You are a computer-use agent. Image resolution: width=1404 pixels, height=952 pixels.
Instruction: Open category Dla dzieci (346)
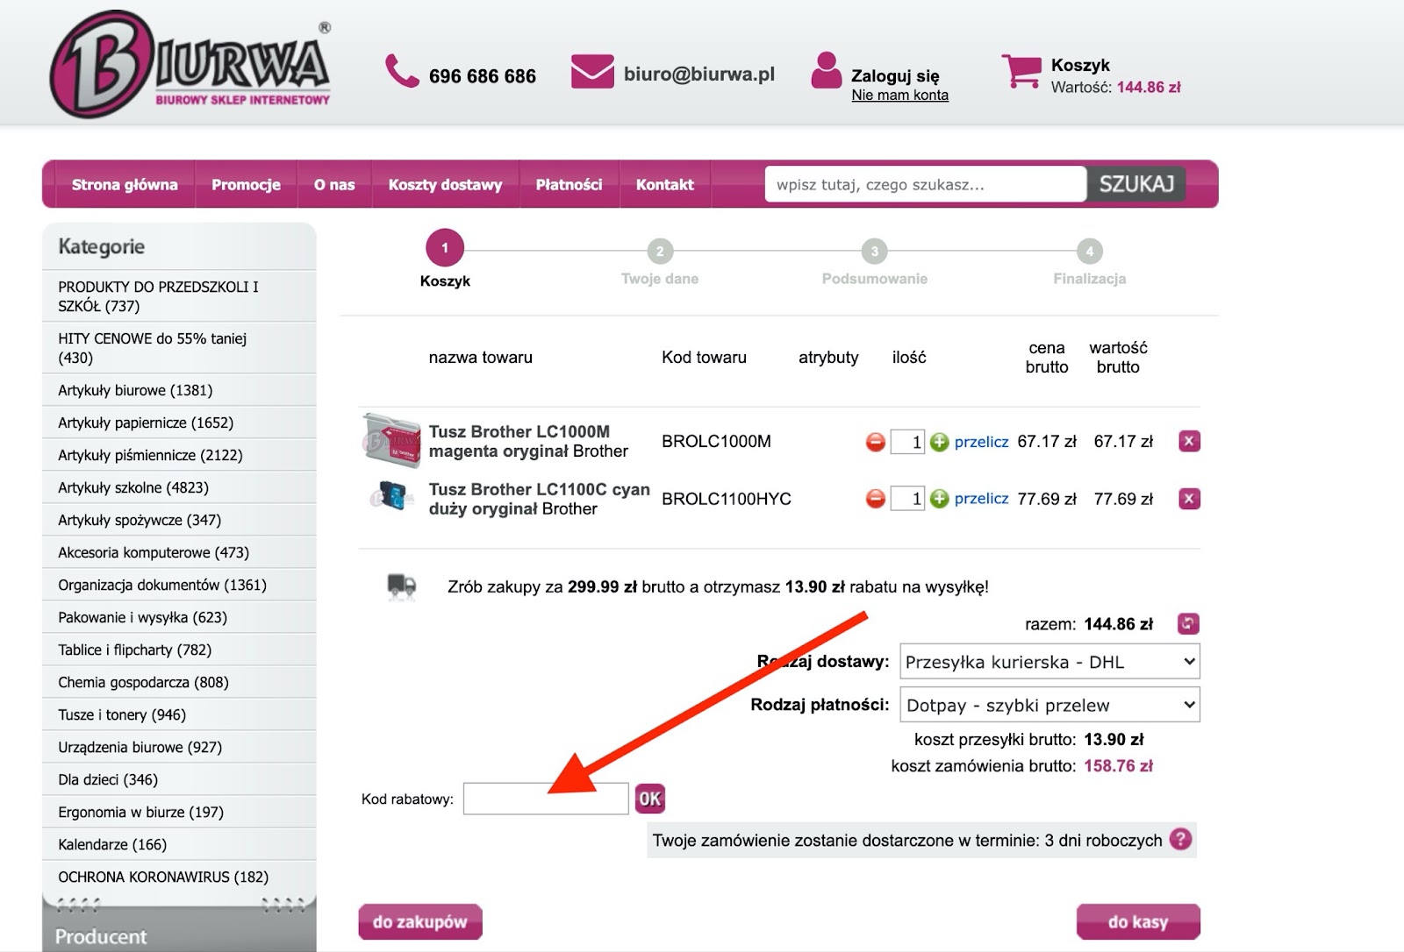[179, 779]
